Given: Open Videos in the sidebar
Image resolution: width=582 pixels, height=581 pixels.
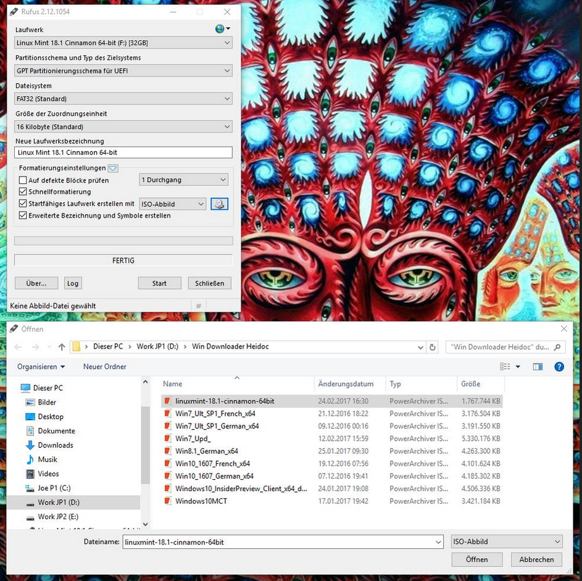Looking at the screenshot, I should 48,474.
